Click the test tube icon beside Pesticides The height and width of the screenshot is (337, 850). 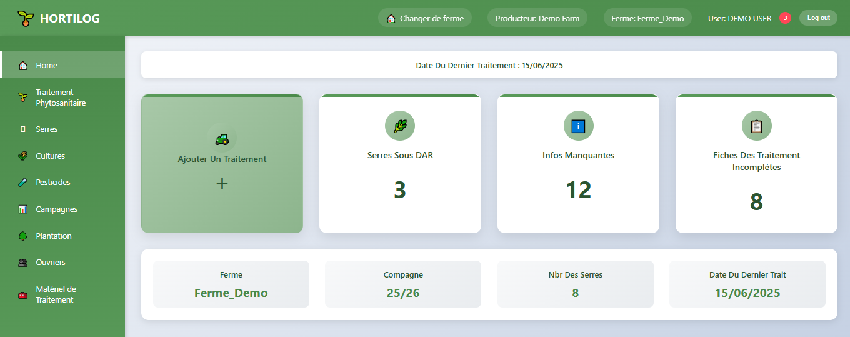click(23, 183)
